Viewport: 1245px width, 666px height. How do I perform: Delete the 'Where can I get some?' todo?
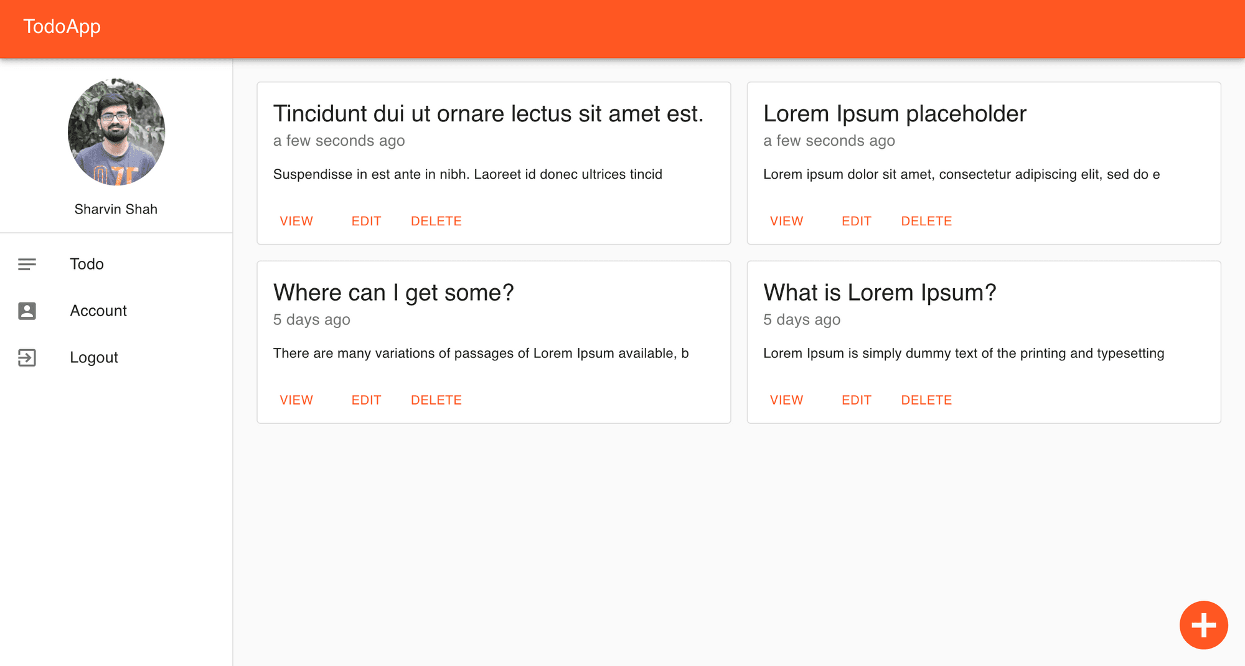point(436,400)
